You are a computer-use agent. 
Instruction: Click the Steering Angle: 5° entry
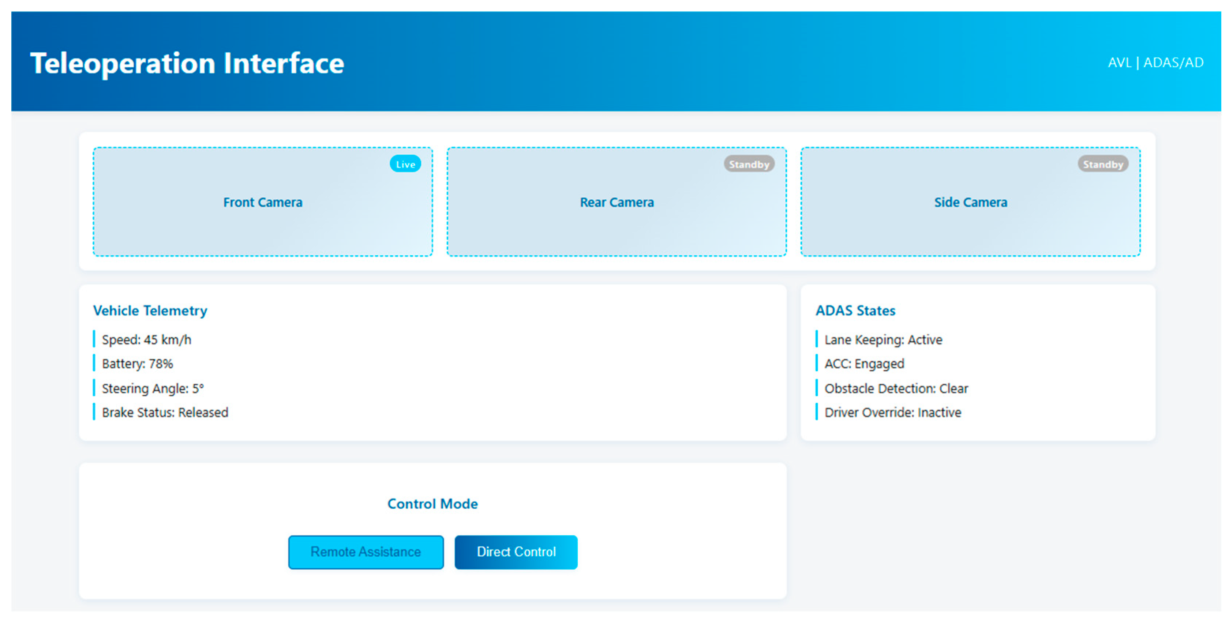click(153, 388)
